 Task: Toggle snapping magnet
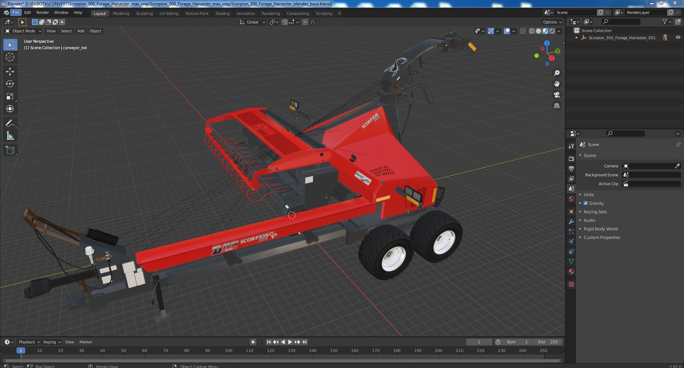[285, 22]
